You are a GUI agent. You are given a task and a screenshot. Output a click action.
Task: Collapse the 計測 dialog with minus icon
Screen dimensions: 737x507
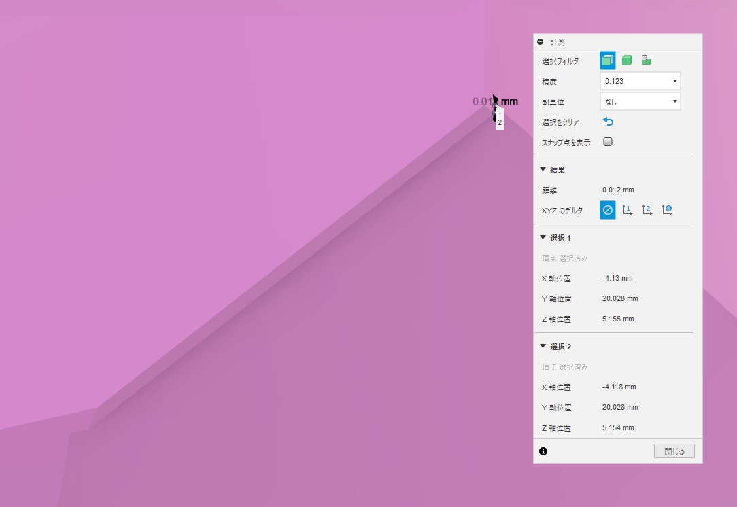coord(541,42)
